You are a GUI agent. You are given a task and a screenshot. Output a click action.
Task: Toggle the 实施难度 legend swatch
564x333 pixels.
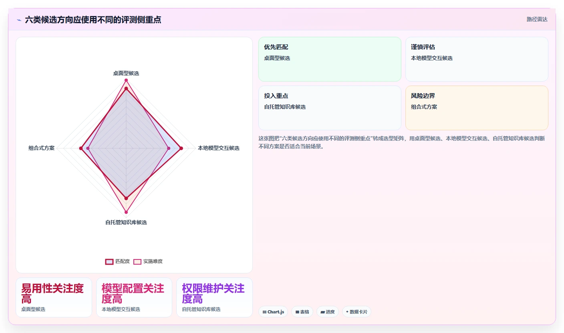tap(137, 261)
